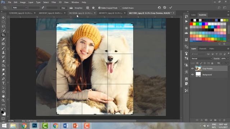Viewport: 230px width, 129px height.
Task: Open the Fill slider dropdown arrow
Action: (x=228, y=63)
